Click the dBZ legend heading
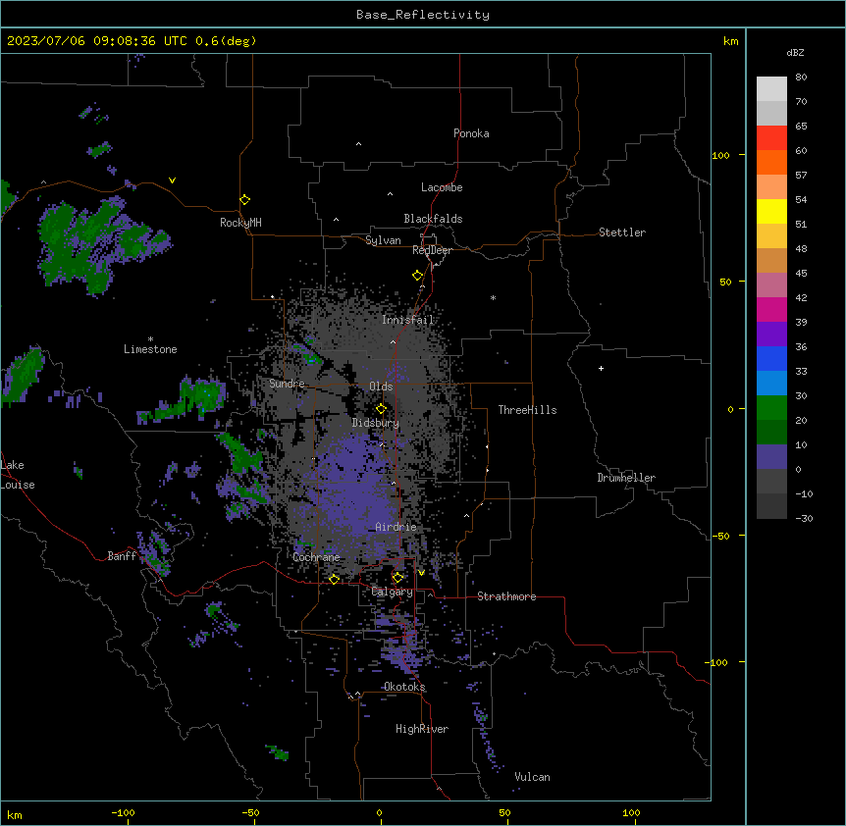Screen dimensions: 846x826 point(795,52)
